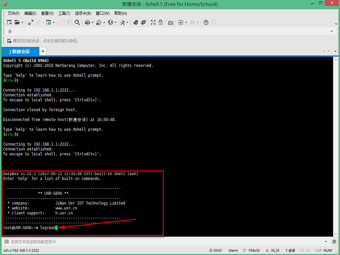Open the Help question mark icon
The height and width of the screenshot is (255, 340).
pos(206,23)
